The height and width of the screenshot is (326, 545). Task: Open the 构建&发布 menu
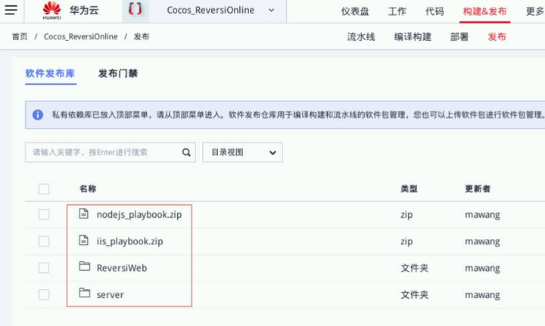(485, 11)
